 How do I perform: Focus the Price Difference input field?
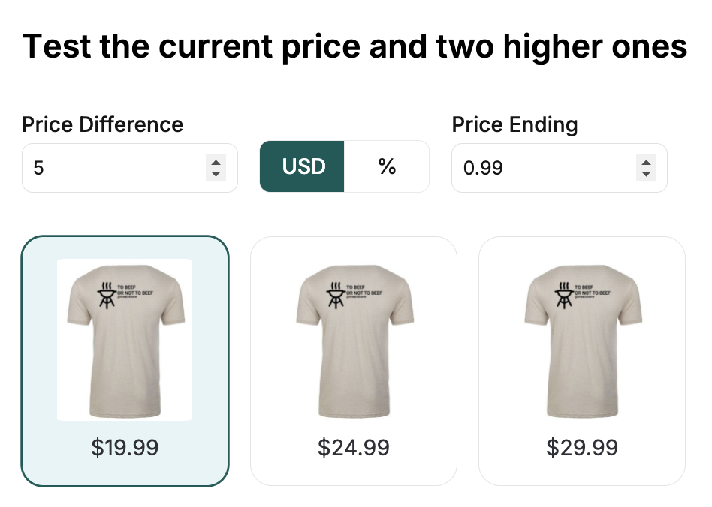tap(113, 168)
